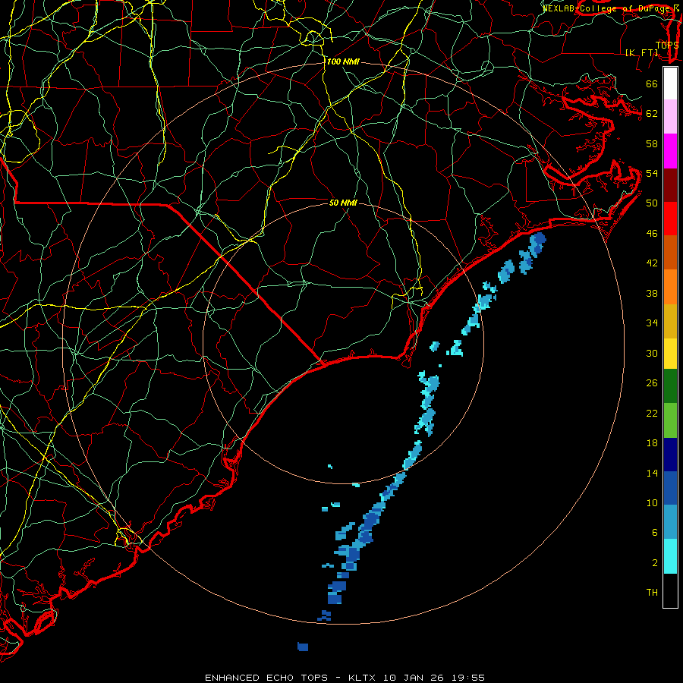Click the dark orange legend segment
Image resolution: width=683 pixels, height=683 pixels.
[x=670, y=253]
